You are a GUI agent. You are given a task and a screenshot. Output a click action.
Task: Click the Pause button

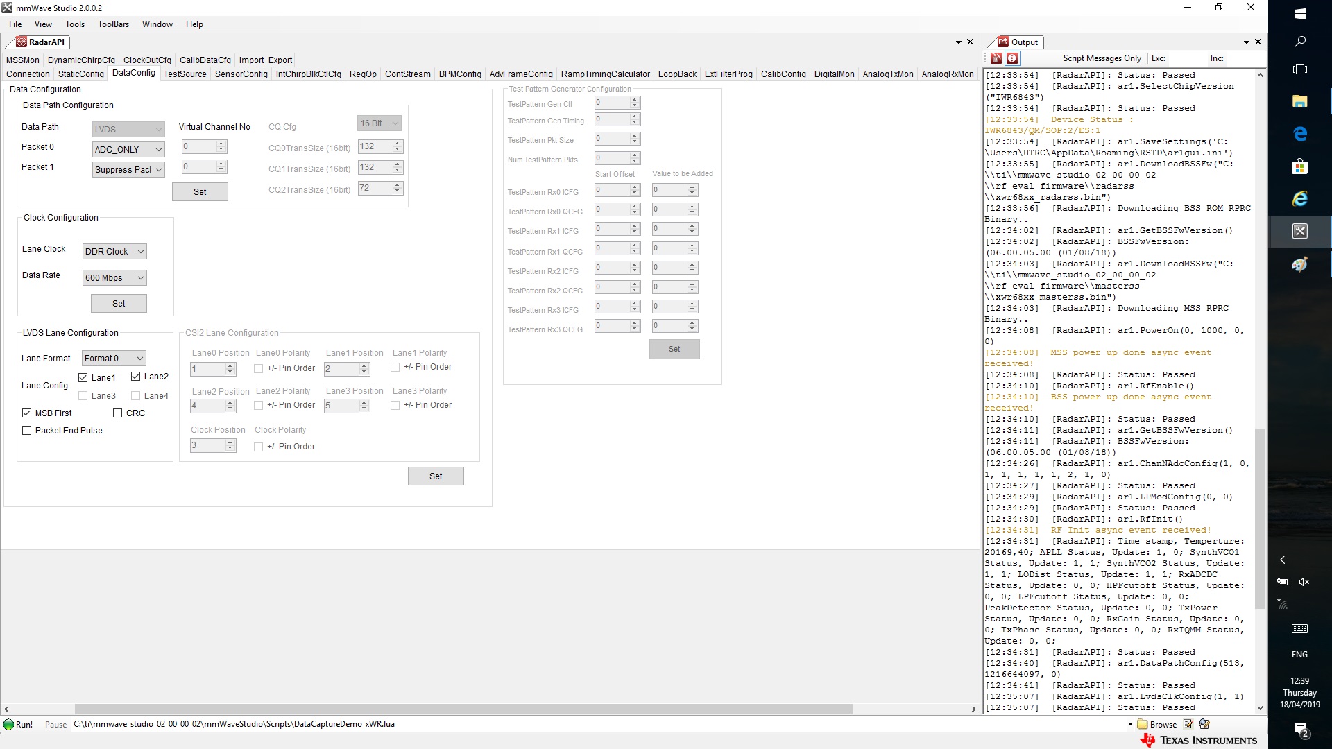(55, 725)
